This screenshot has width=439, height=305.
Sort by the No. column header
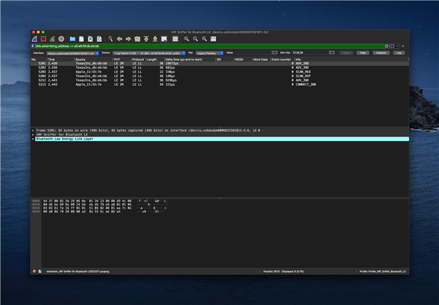click(x=38, y=60)
